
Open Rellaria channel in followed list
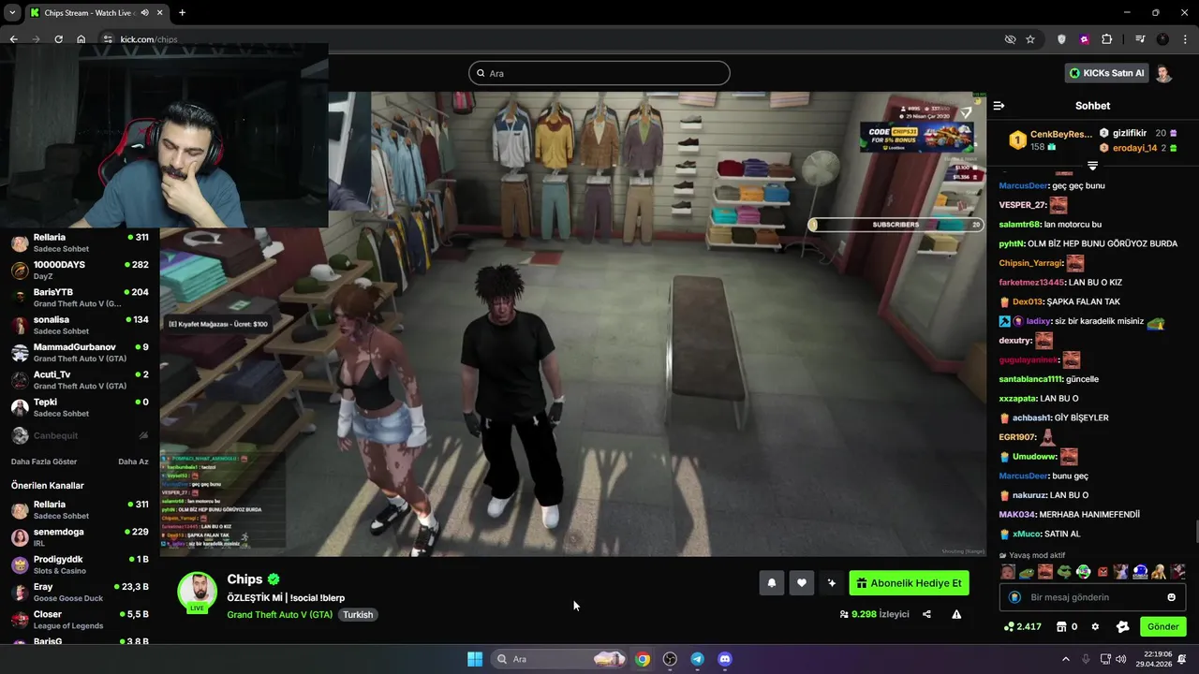coord(80,243)
